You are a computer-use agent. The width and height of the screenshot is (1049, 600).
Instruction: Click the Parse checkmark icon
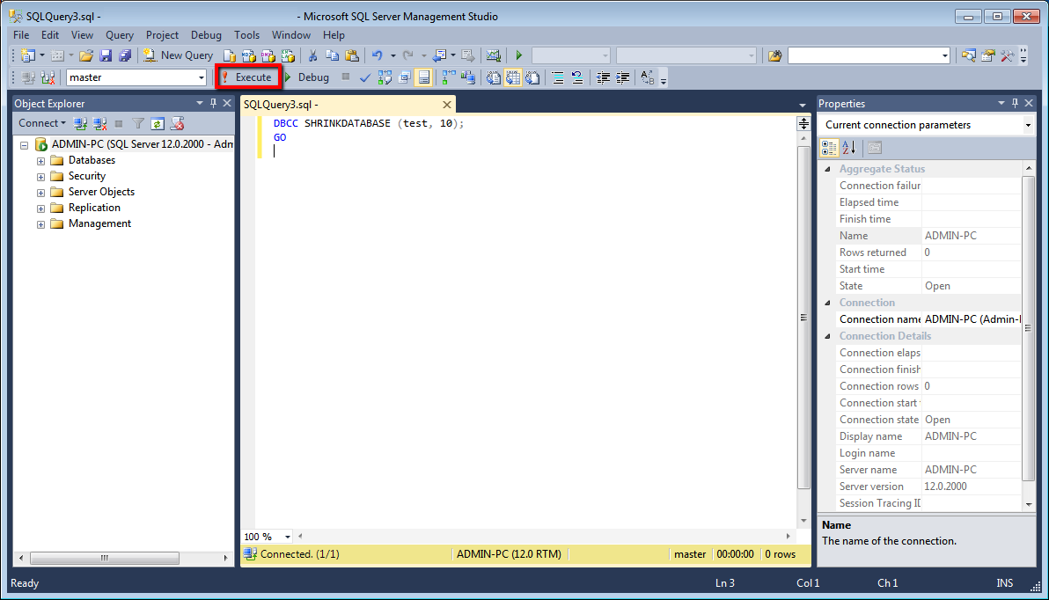[365, 77]
